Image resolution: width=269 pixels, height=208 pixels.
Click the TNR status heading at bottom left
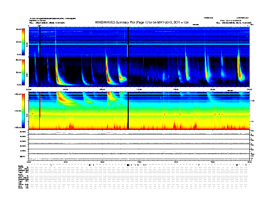pyautogui.click(x=20, y=183)
